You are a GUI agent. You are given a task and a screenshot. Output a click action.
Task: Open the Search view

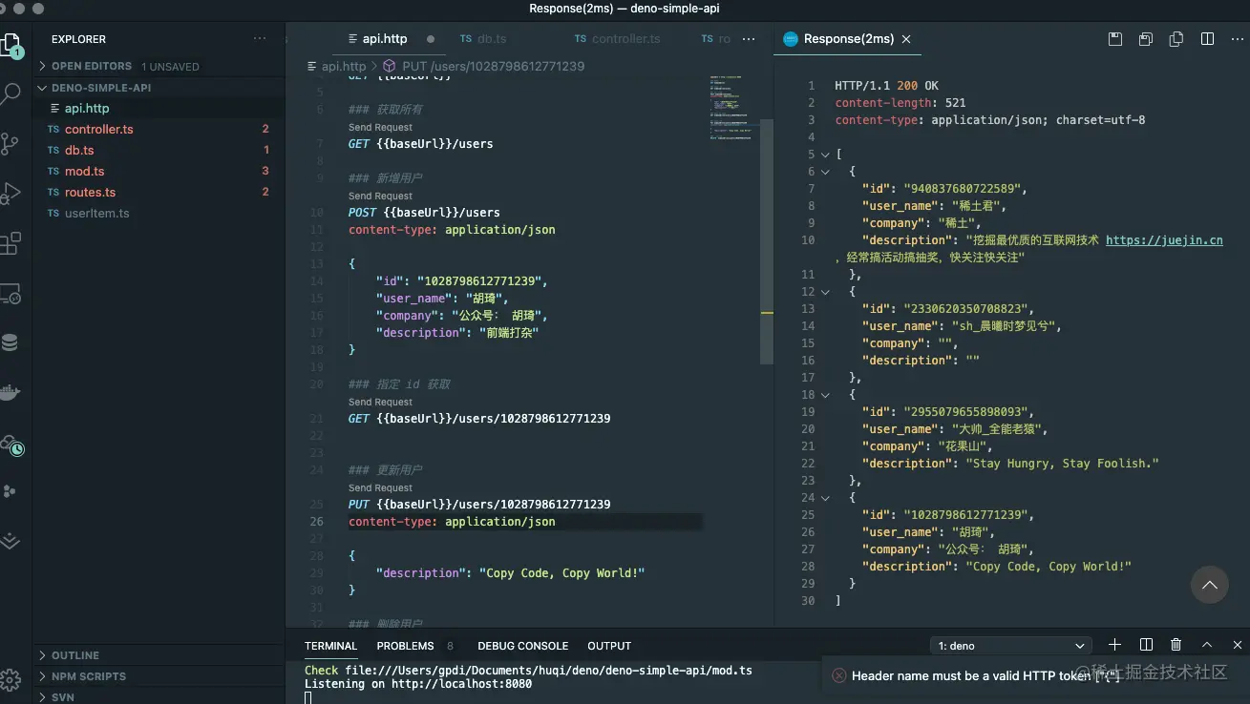point(11,93)
